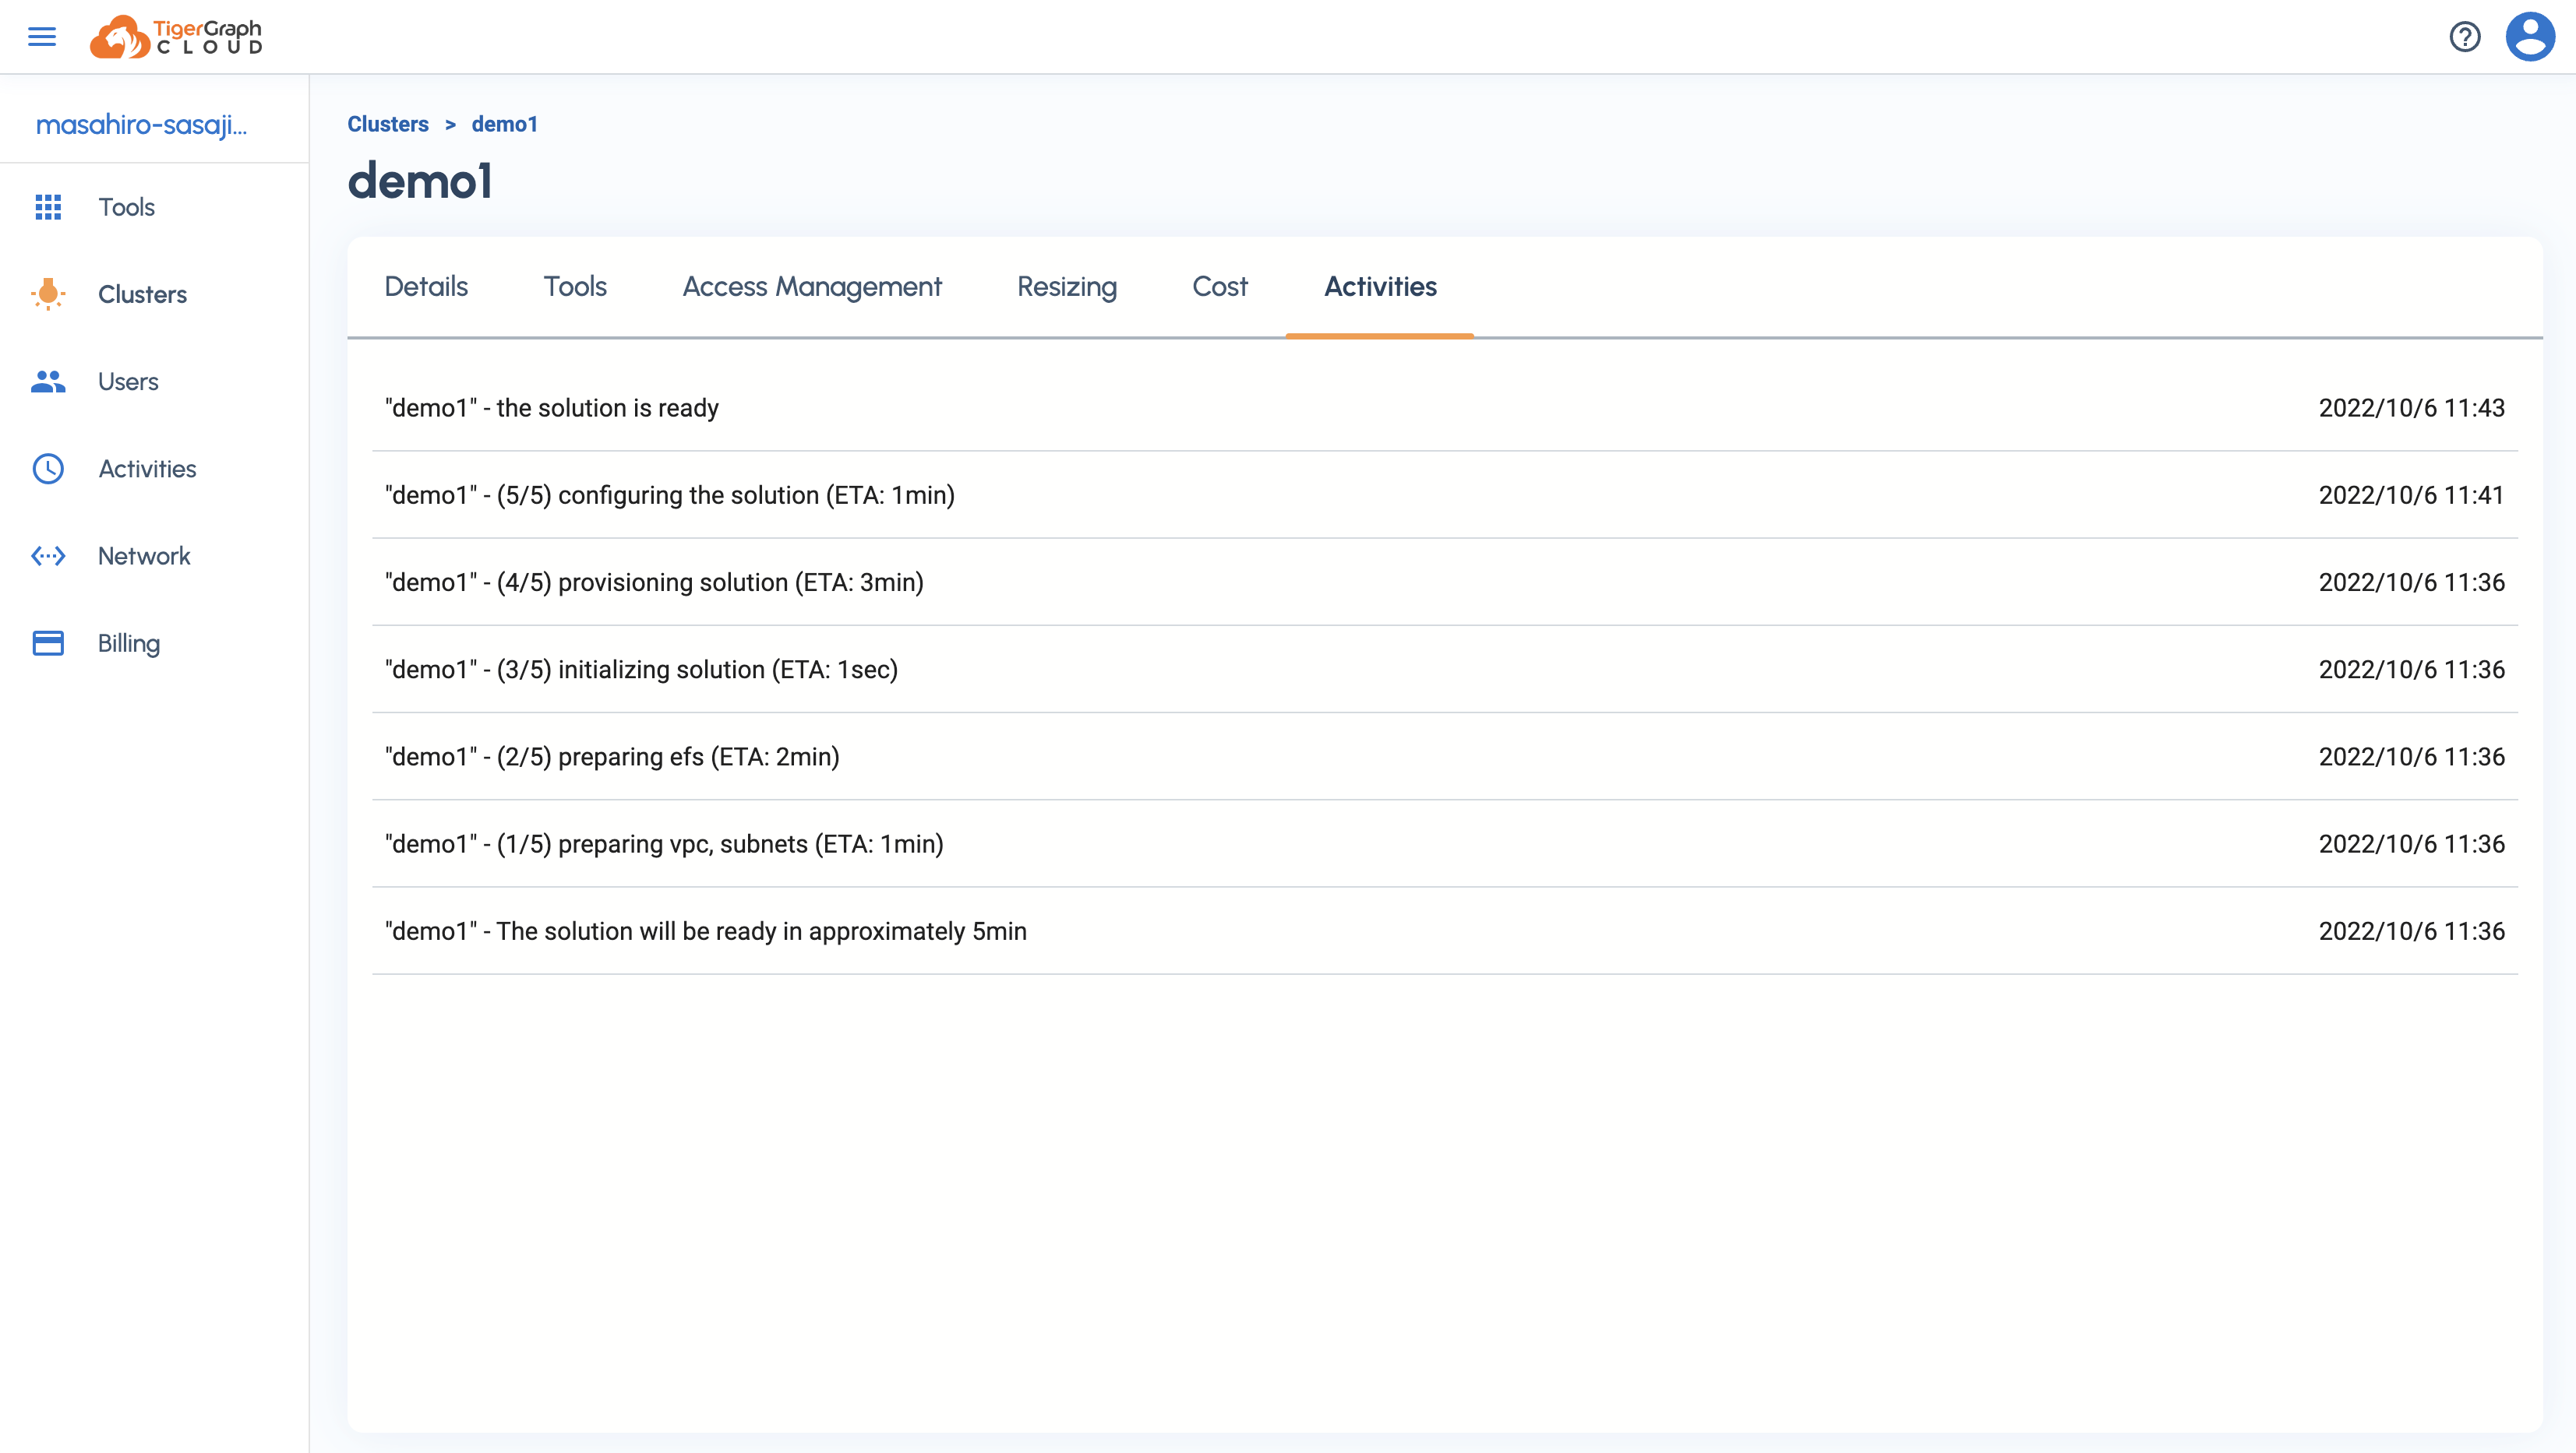Click the demo1 breadcrumb link
The width and height of the screenshot is (2576, 1453).
pos(504,124)
